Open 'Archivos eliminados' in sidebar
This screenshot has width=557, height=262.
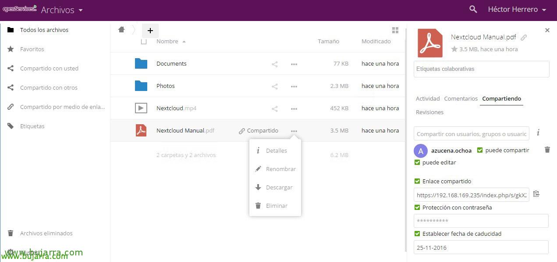[x=46, y=234]
